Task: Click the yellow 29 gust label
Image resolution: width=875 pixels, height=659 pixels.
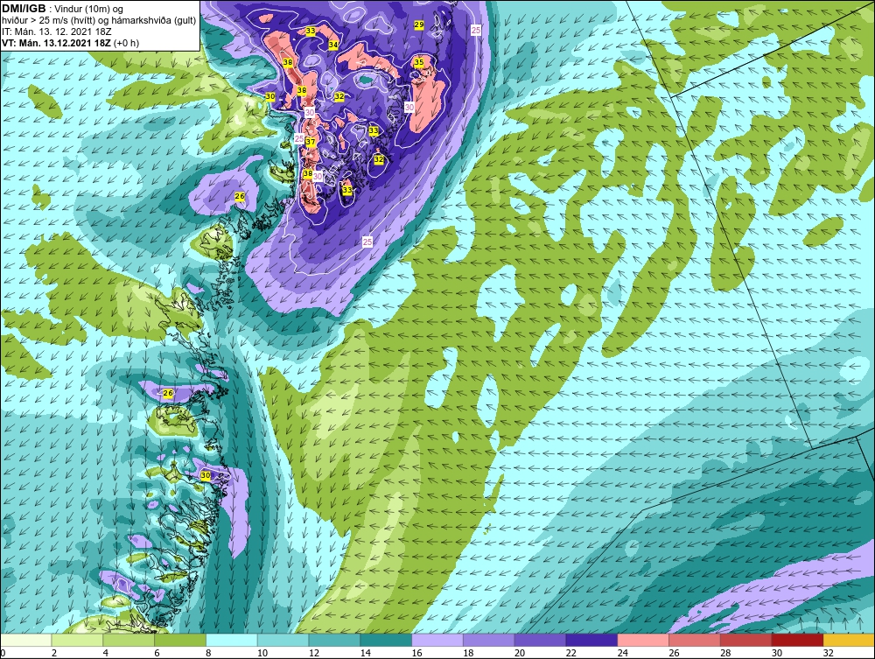Action: pos(418,25)
